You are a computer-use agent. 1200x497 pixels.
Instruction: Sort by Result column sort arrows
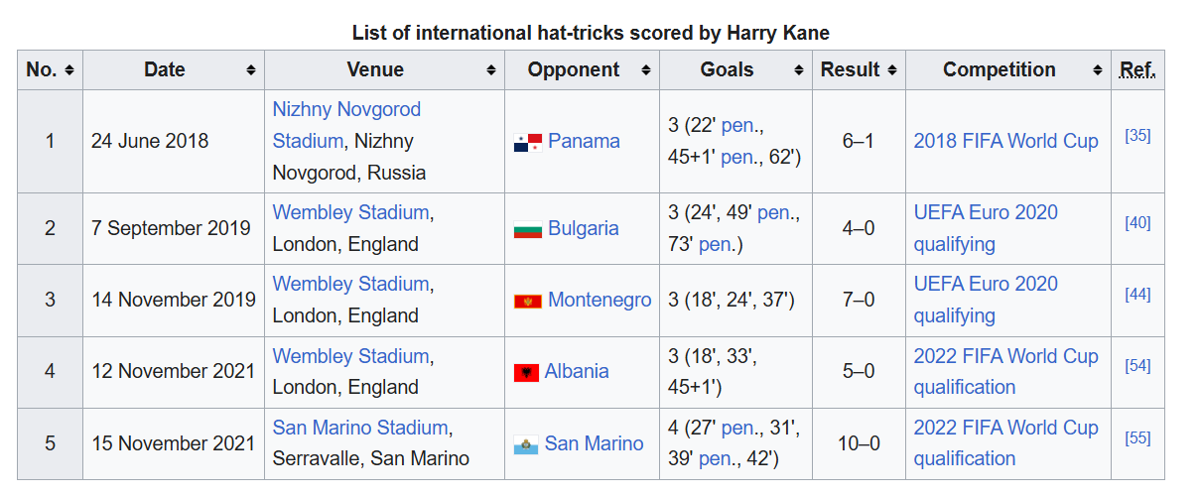tap(892, 70)
